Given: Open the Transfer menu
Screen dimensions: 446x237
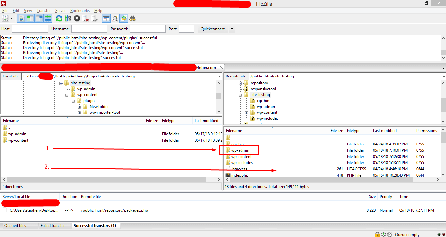Looking at the screenshot, I should tap(44, 11).
